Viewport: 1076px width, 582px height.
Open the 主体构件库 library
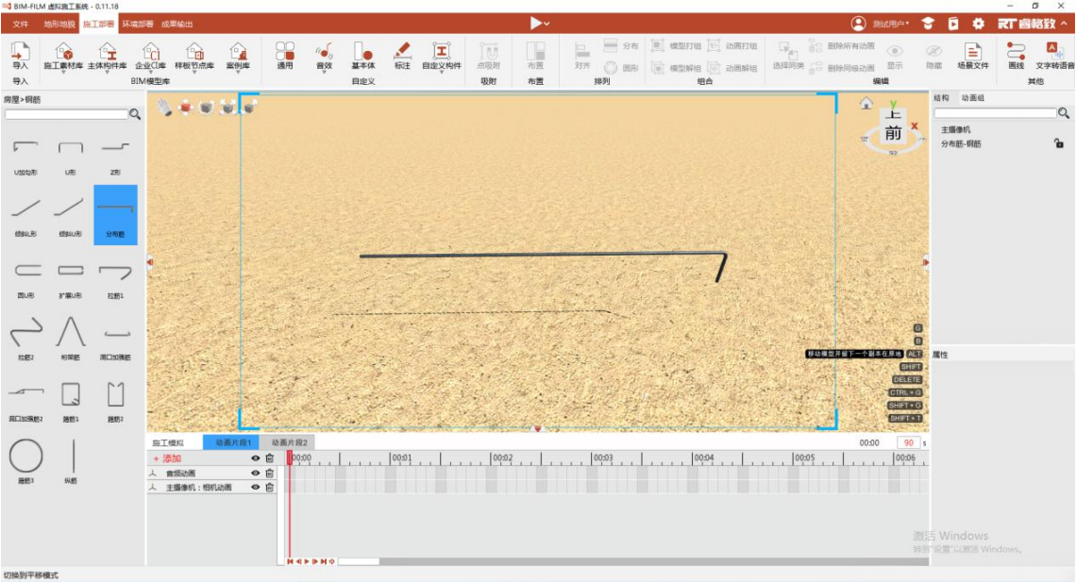point(107,57)
